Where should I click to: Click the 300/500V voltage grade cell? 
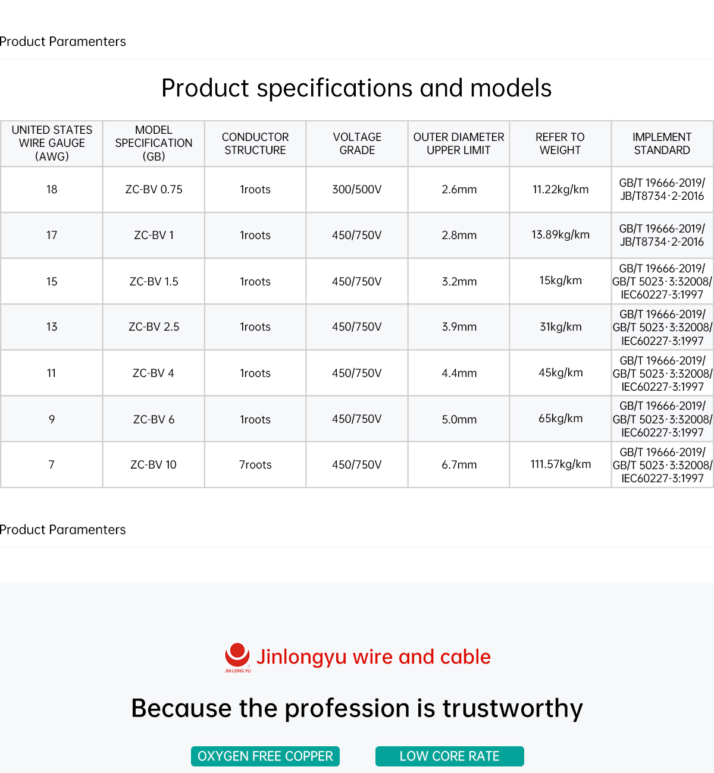(357, 190)
